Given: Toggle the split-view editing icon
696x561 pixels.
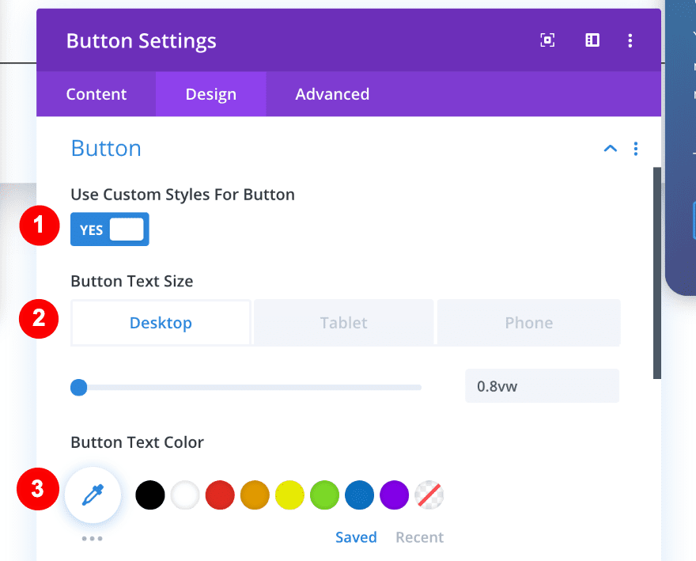Looking at the screenshot, I should [x=592, y=40].
